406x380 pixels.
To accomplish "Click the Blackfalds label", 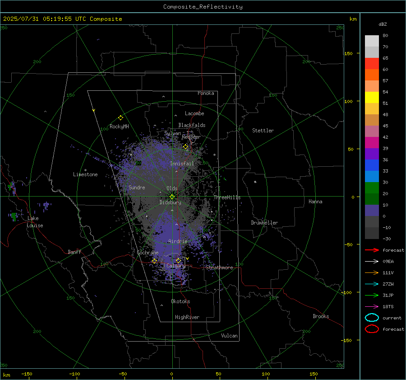I will tap(192, 125).
